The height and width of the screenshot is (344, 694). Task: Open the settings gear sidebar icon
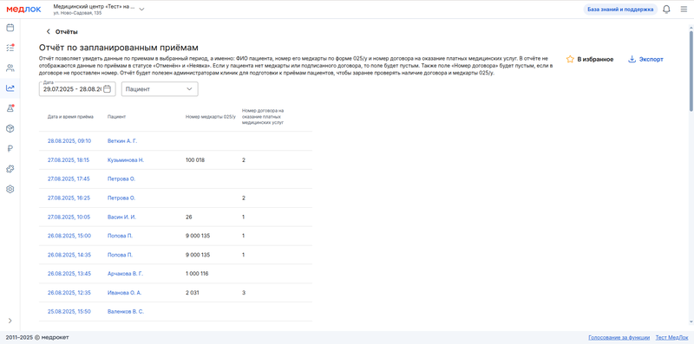(10, 189)
